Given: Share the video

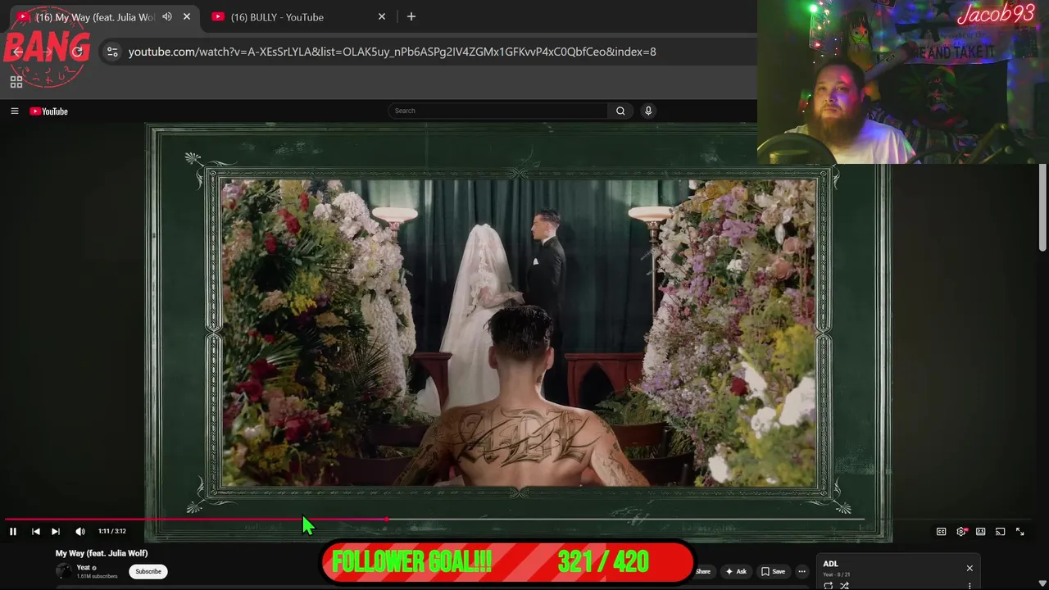Looking at the screenshot, I should (703, 571).
